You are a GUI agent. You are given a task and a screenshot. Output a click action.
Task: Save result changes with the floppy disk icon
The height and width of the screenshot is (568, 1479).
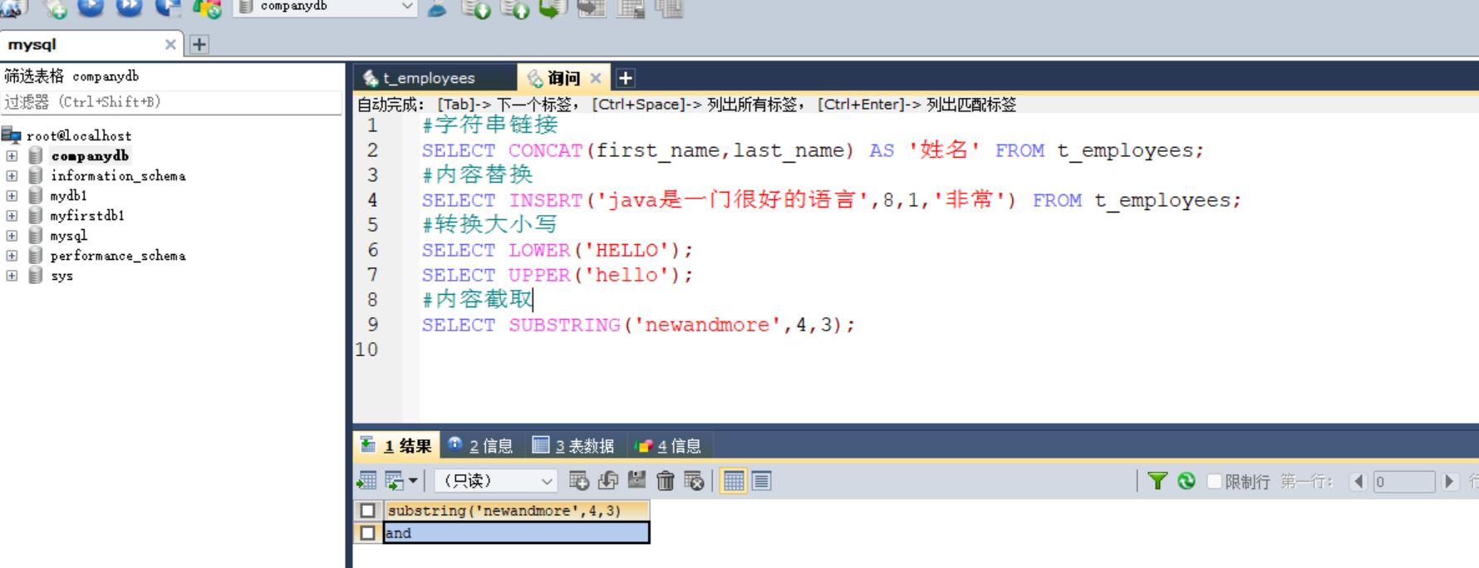click(636, 480)
